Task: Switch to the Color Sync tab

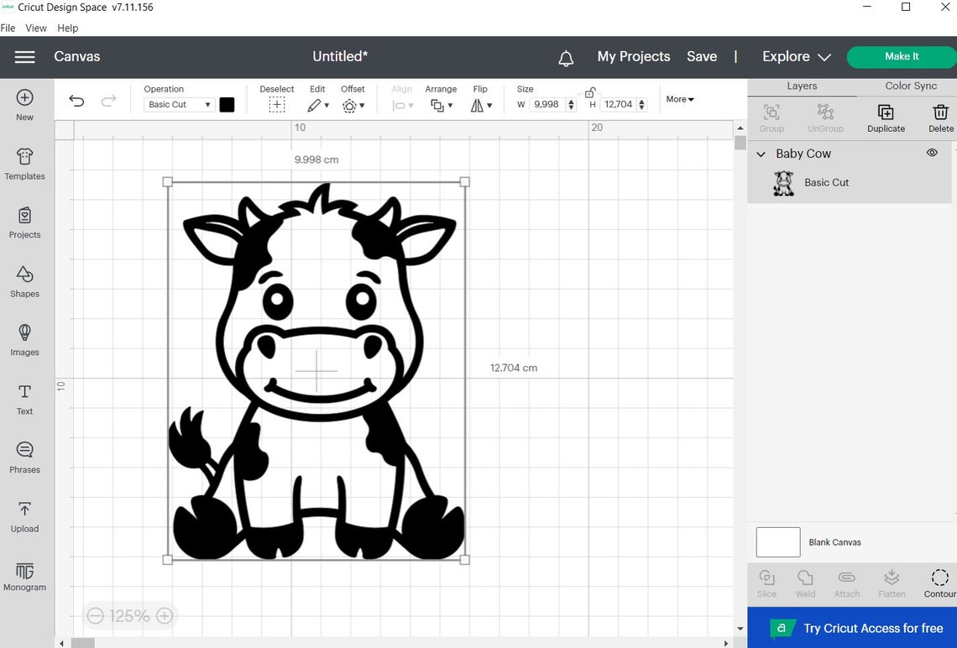Action: click(x=911, y=86)
